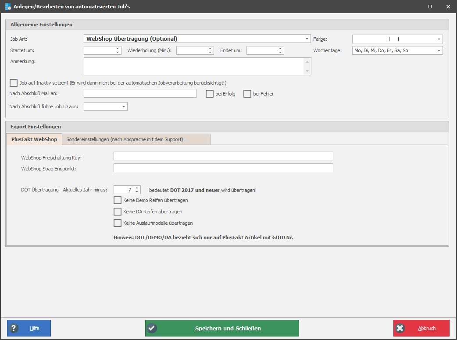The width and height of the screenshot is (457, 340).
Task: Increase DOT Übertragung year value
Action: [x=137, y=188]
